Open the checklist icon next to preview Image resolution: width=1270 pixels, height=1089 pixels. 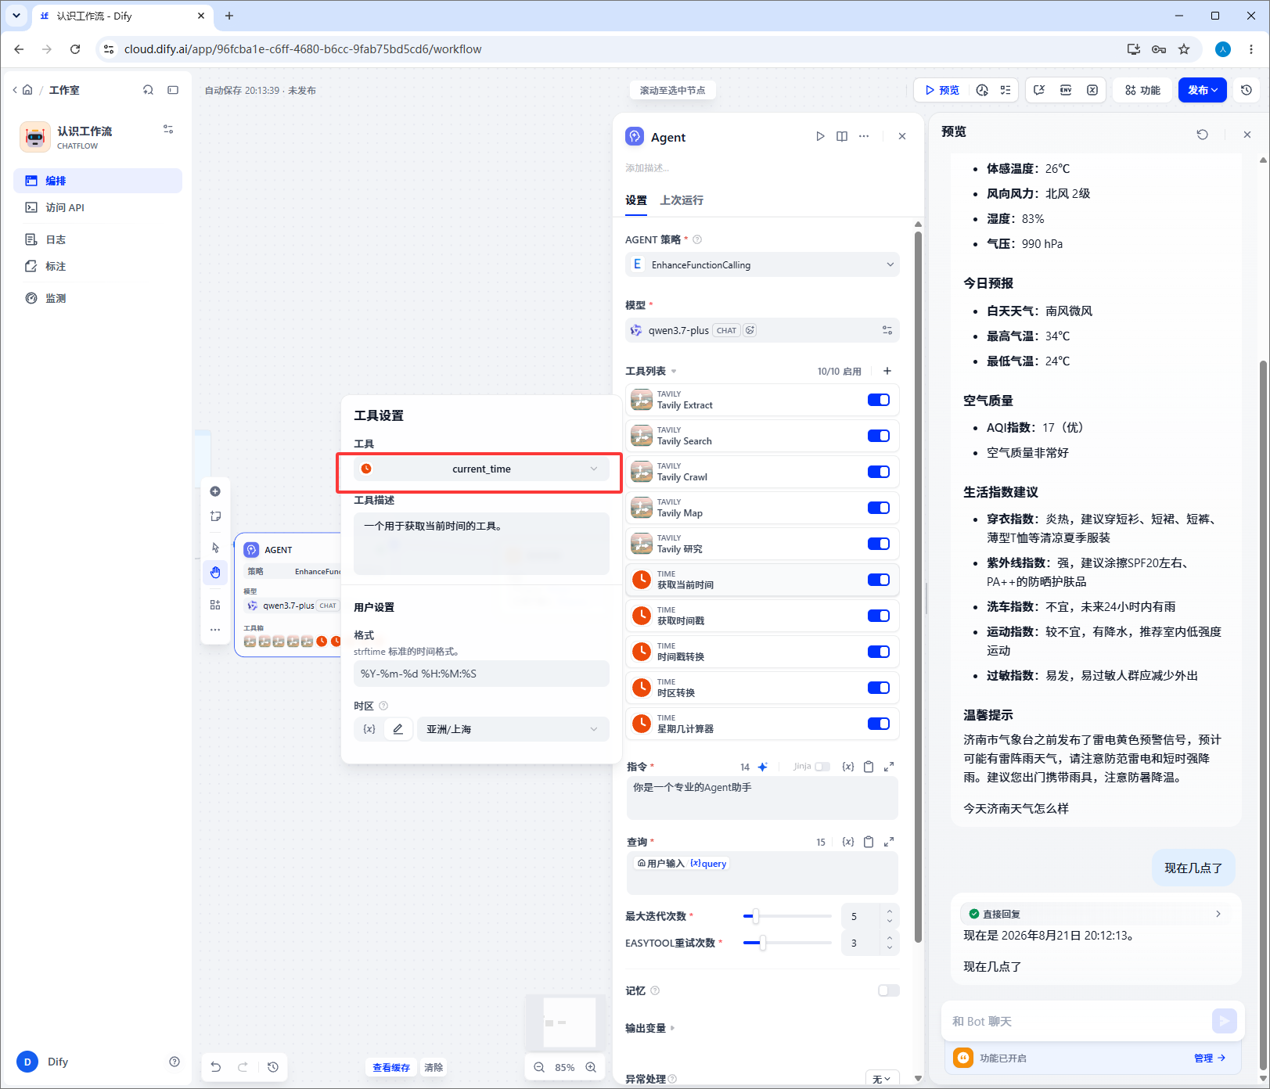coord(1006,90)
